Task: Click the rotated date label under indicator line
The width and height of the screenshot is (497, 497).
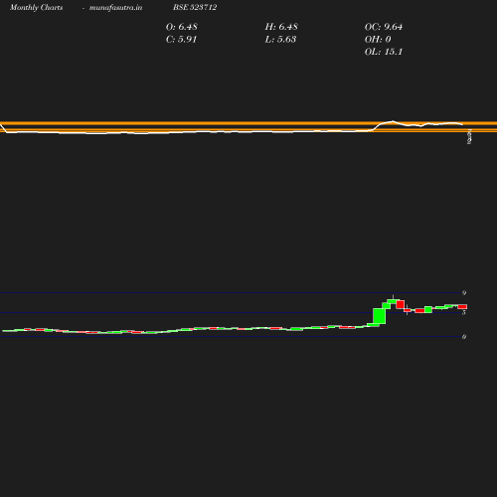Action: point(469,136)
